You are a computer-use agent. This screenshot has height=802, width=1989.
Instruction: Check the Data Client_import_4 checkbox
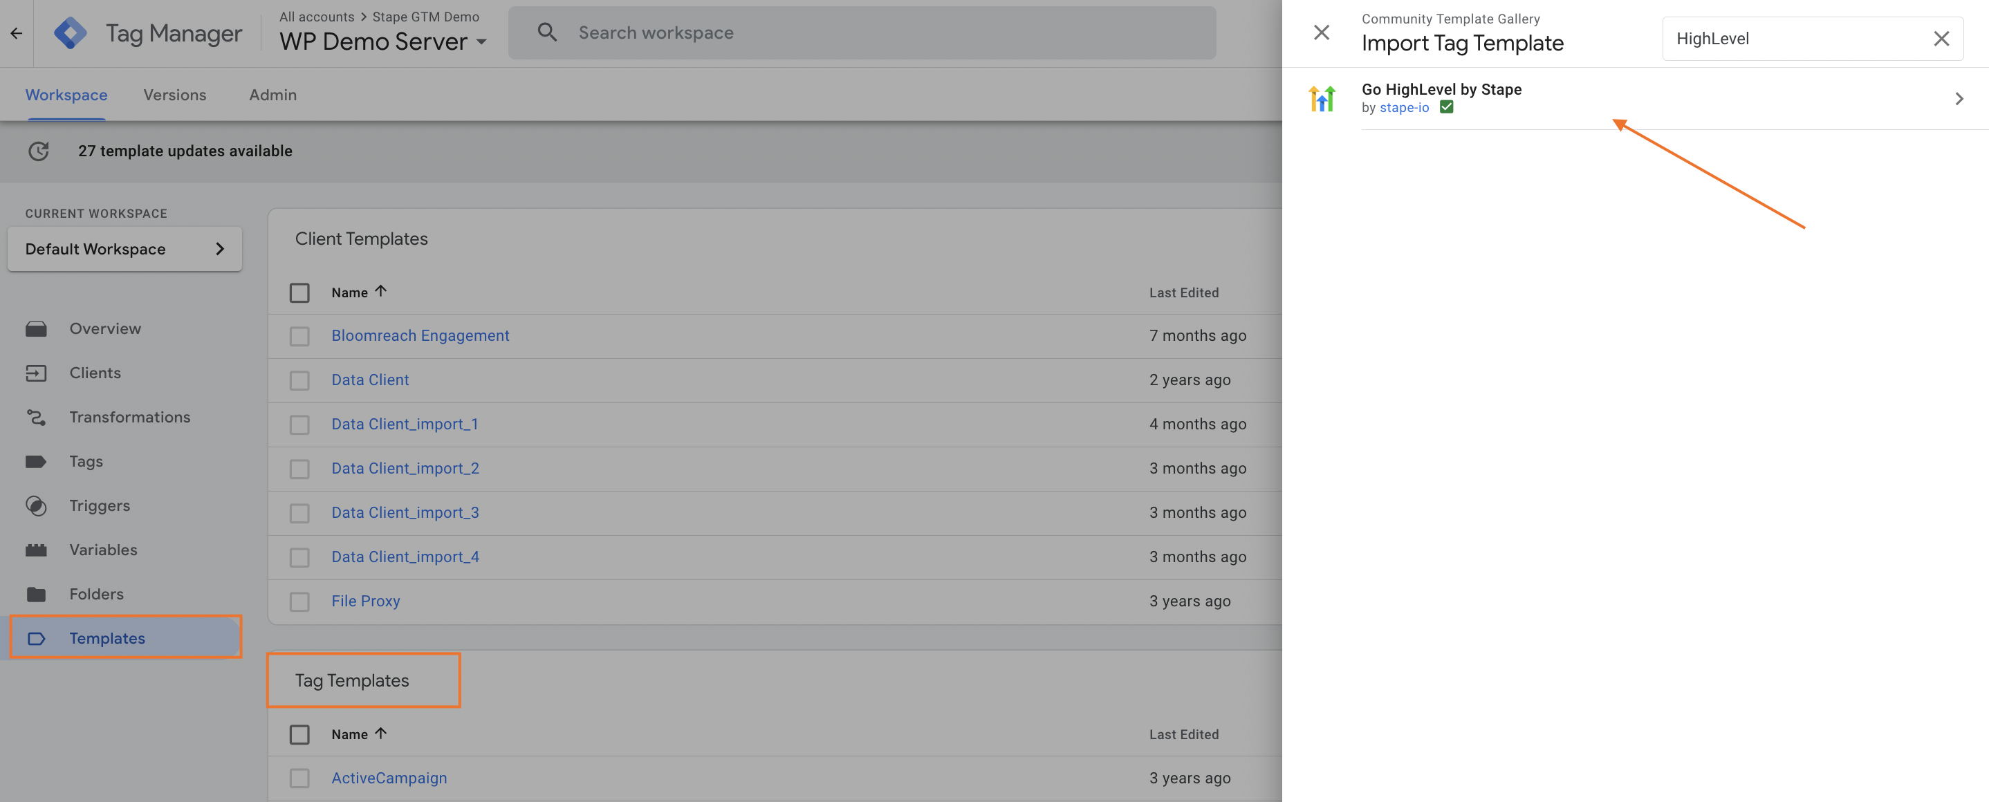[x=299, y=557]
